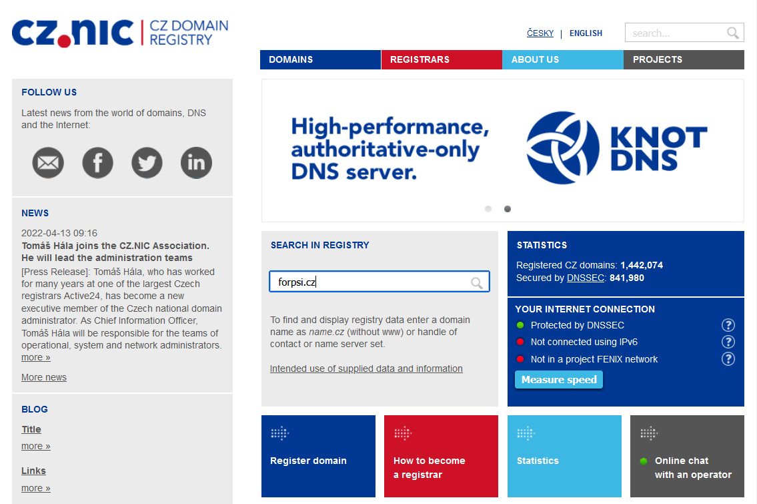Click the registered domains count 1,442,074
The height and width of the screenshot is (504, 757).
click(642, 265)
